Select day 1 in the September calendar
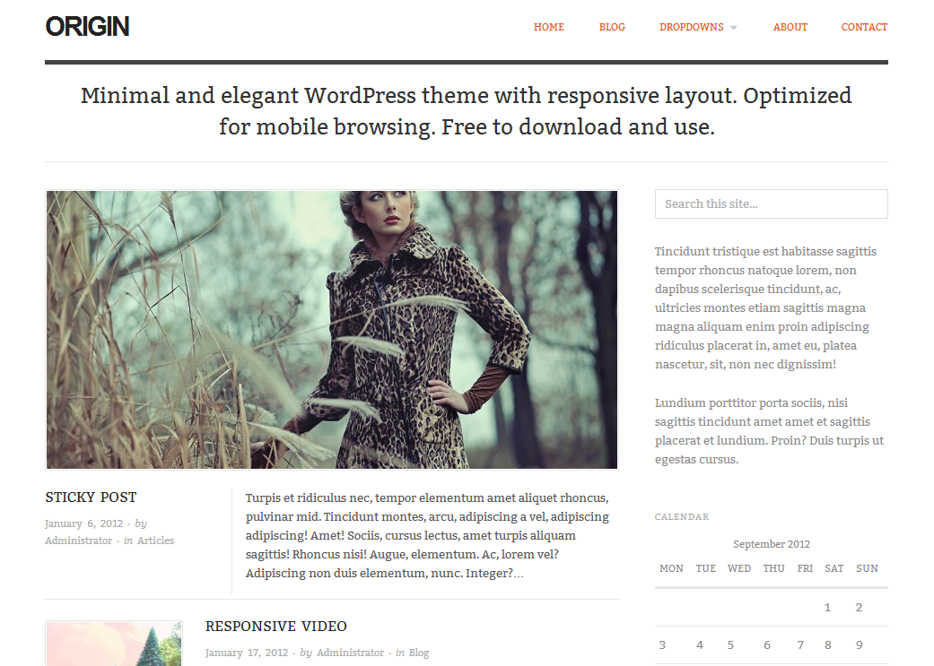This screenshot has width=934, height=666. [827, 608]
